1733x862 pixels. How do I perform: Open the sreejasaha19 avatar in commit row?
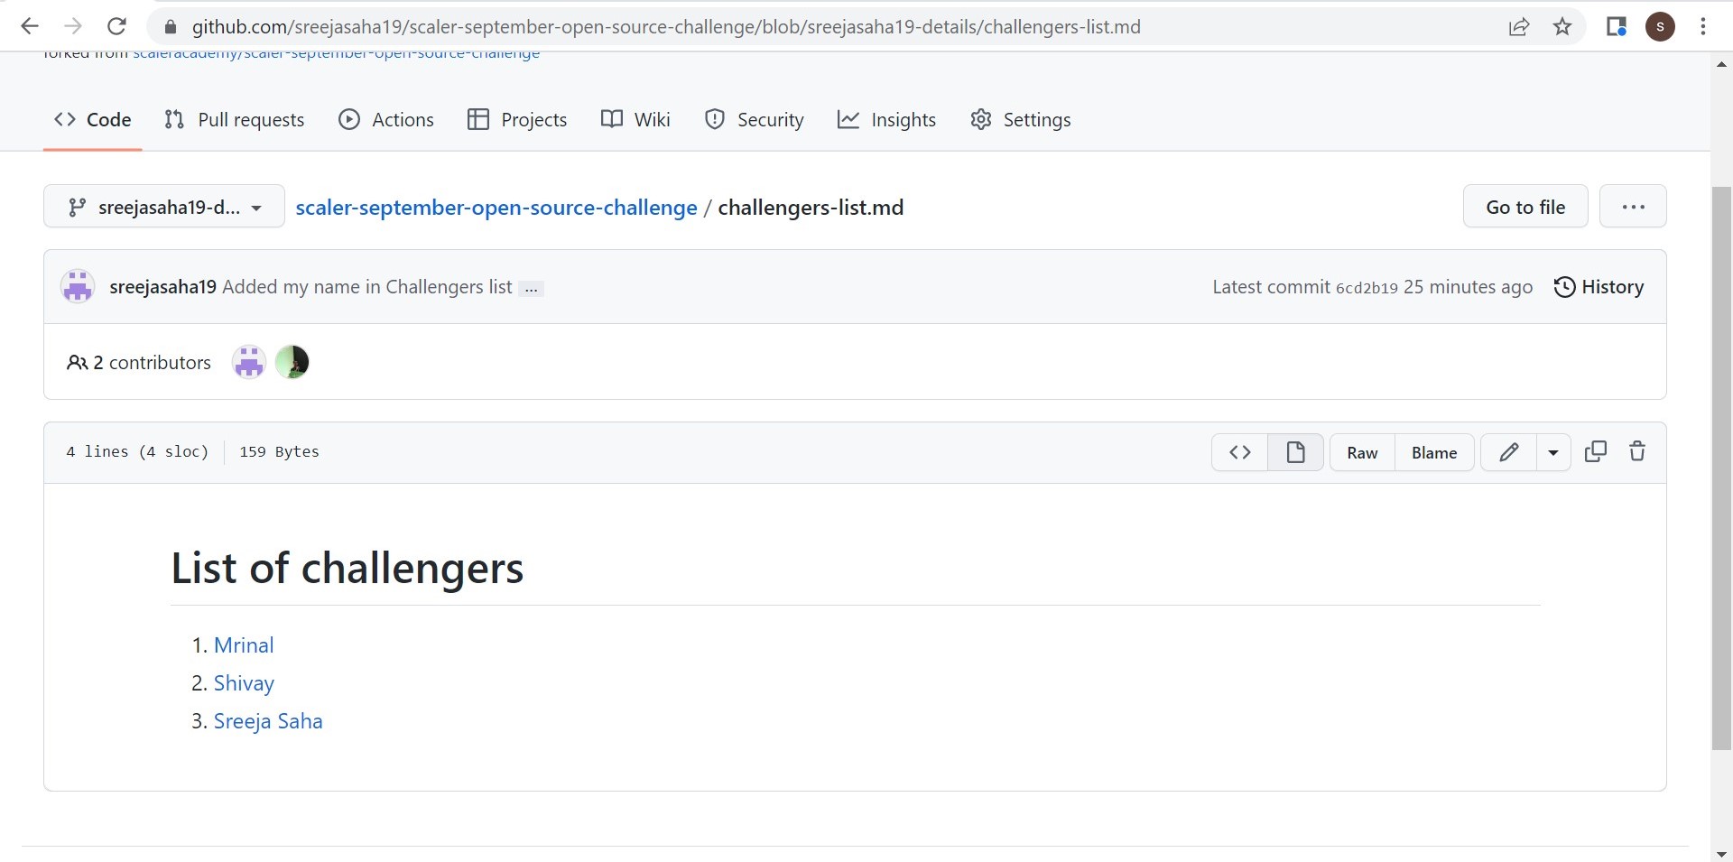pyautogui.click(x=78, y=287)
